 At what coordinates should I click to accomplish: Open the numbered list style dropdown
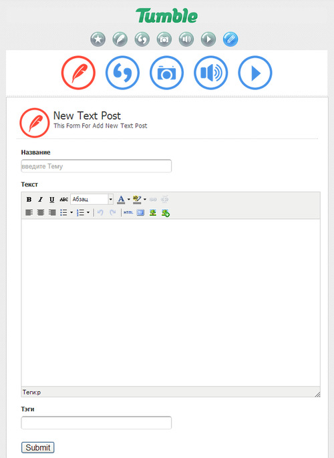88,212
